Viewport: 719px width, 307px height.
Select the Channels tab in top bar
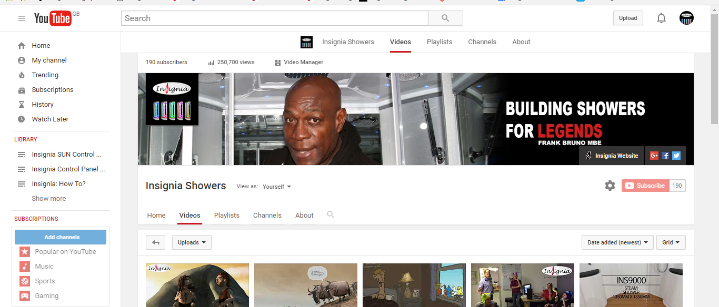482,42
